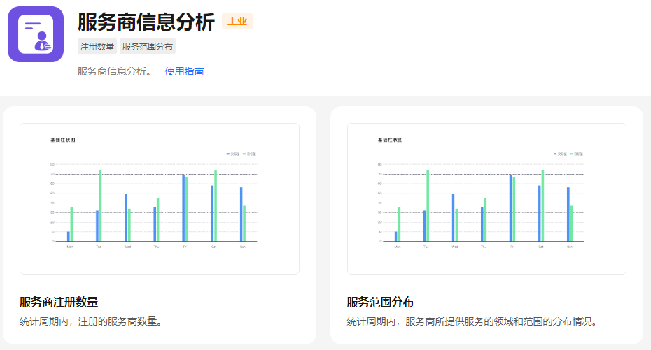Click the 服务商信息分析 page title
The height and width of the screenshot is (350, 651).
[146, 22]
